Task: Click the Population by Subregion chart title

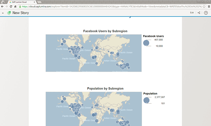Action: pos(105,88)
